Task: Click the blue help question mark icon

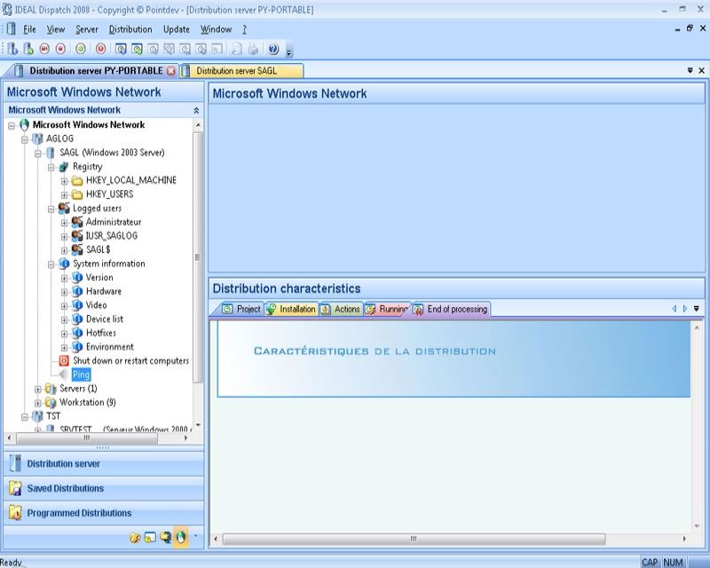Action: pyautogui.click(x=273, y=49)
